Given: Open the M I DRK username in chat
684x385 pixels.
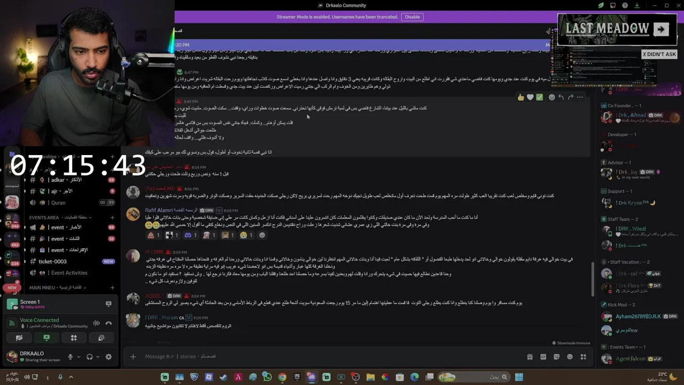Looking at the screenshot, I should coord(154,252).
